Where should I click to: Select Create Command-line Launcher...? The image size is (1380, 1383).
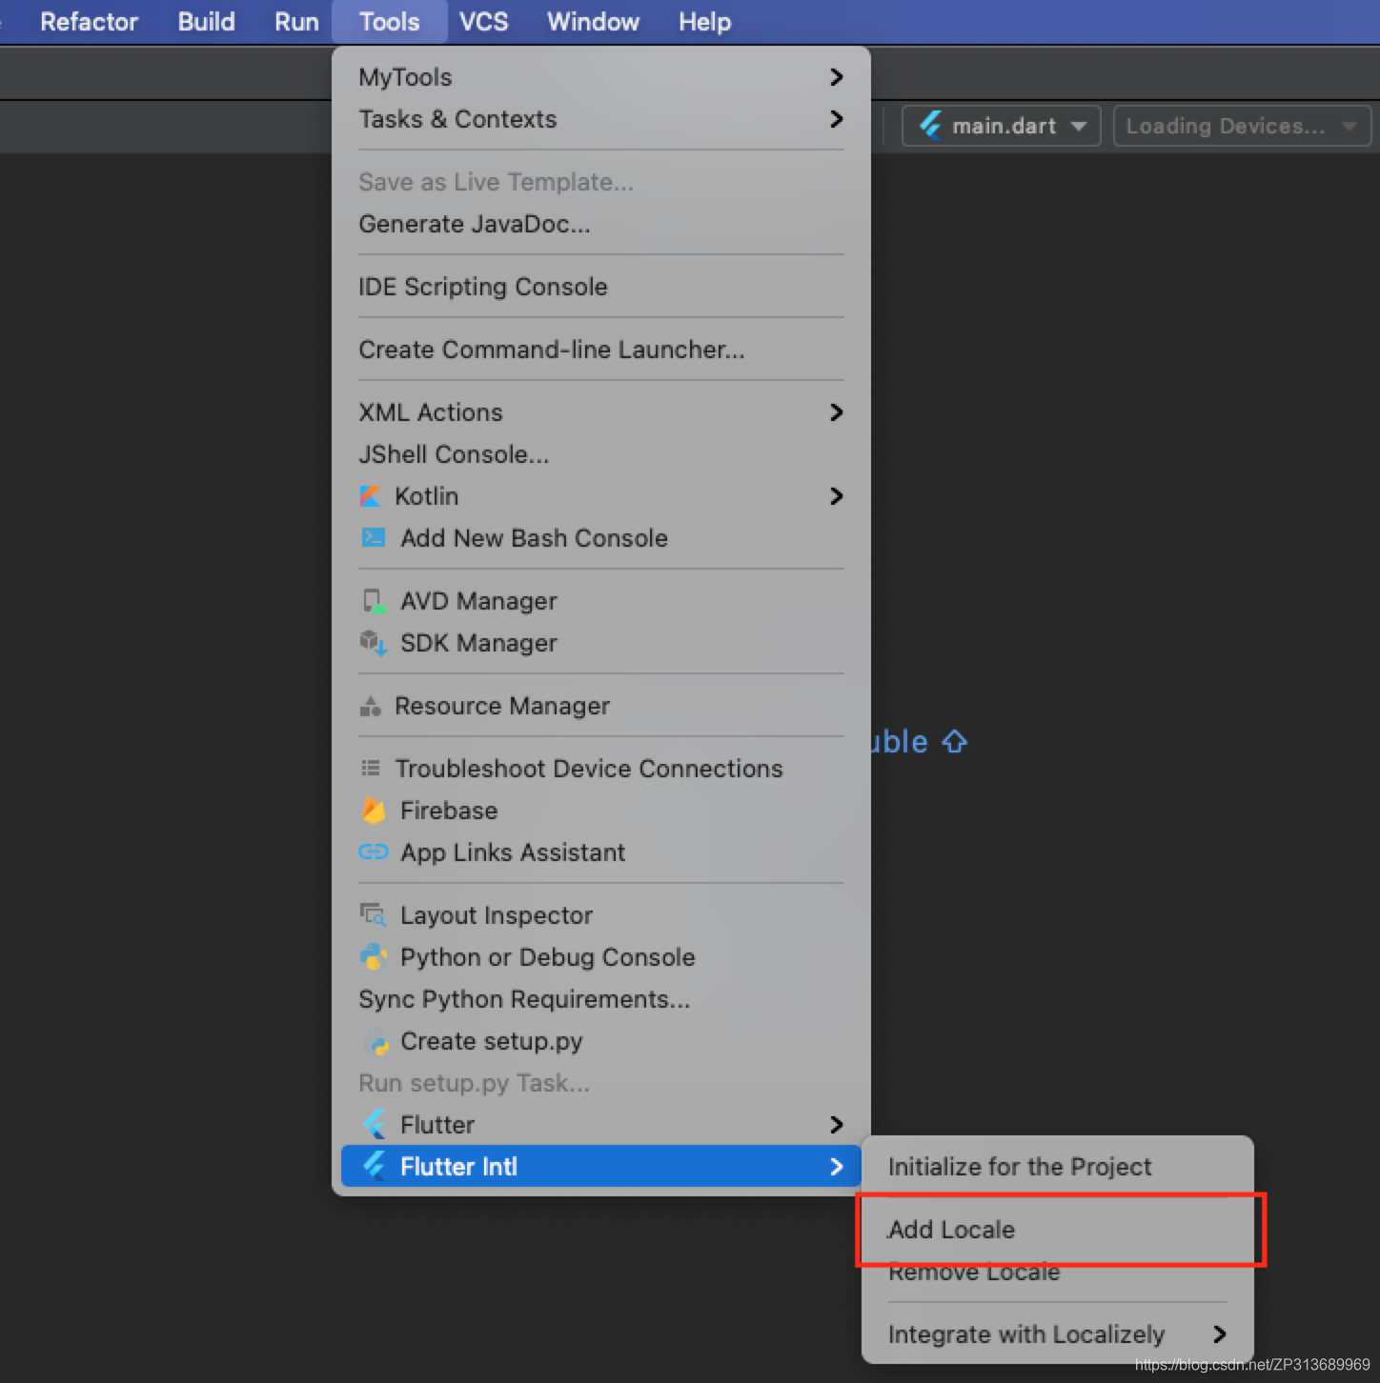click(601, 350)
